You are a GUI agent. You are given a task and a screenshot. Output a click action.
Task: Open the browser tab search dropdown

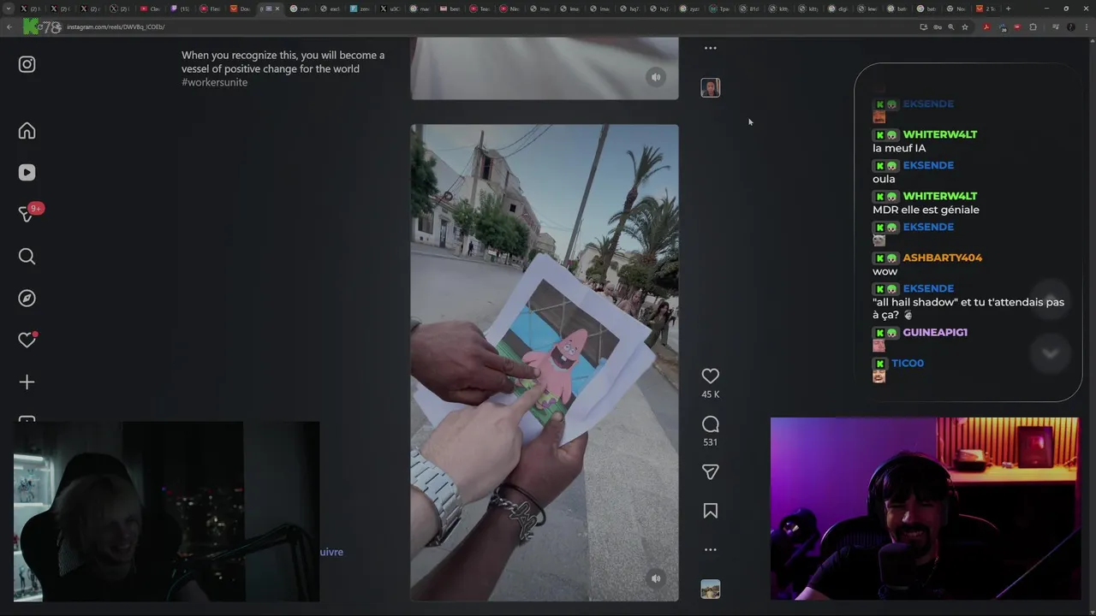click(x=9, y=9)
